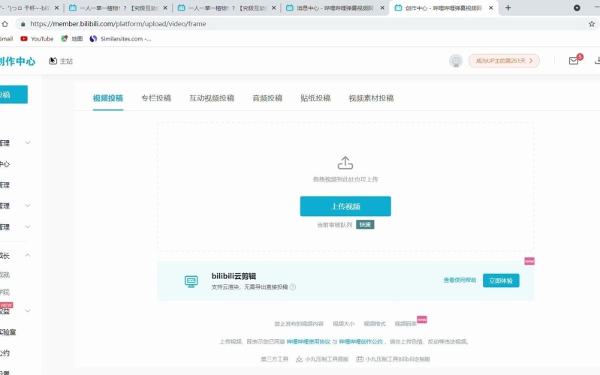Viewport: 600px width, 375px height.
Task: Click the bilibili TV icon next to 主站
Action: 53,61
